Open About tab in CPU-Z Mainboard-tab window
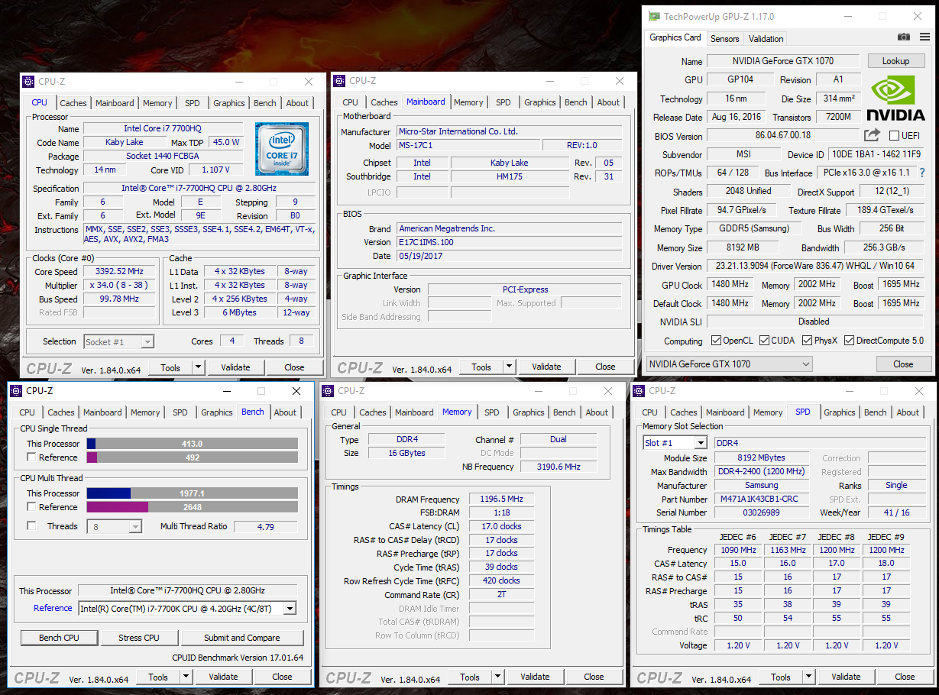The image size is (939, 695). click(608, 102)
